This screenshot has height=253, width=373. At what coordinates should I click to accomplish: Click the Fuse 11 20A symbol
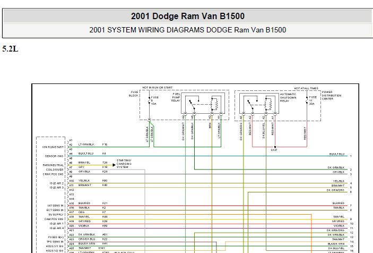click(307, 100)
